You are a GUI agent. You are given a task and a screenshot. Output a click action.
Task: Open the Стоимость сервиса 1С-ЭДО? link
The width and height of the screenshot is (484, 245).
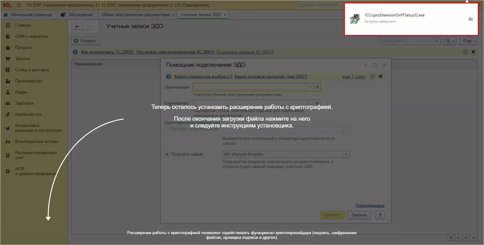(x=245, y=52)
